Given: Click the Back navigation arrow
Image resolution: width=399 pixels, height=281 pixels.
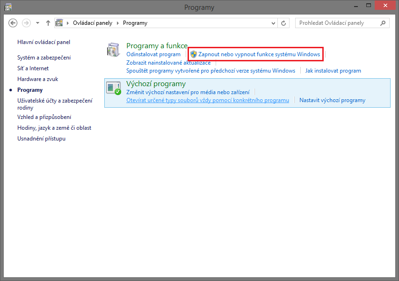Looking at the screenshot, I should pyautogui.click(x=13, y=22).
